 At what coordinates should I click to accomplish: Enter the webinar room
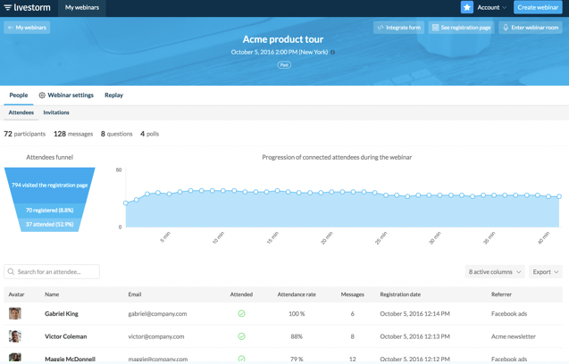coord(531,28)
